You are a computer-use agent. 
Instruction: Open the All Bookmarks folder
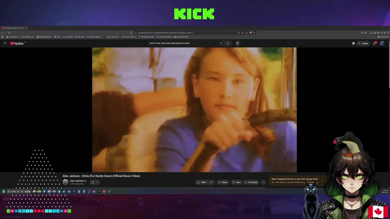[x=383, y=37]
